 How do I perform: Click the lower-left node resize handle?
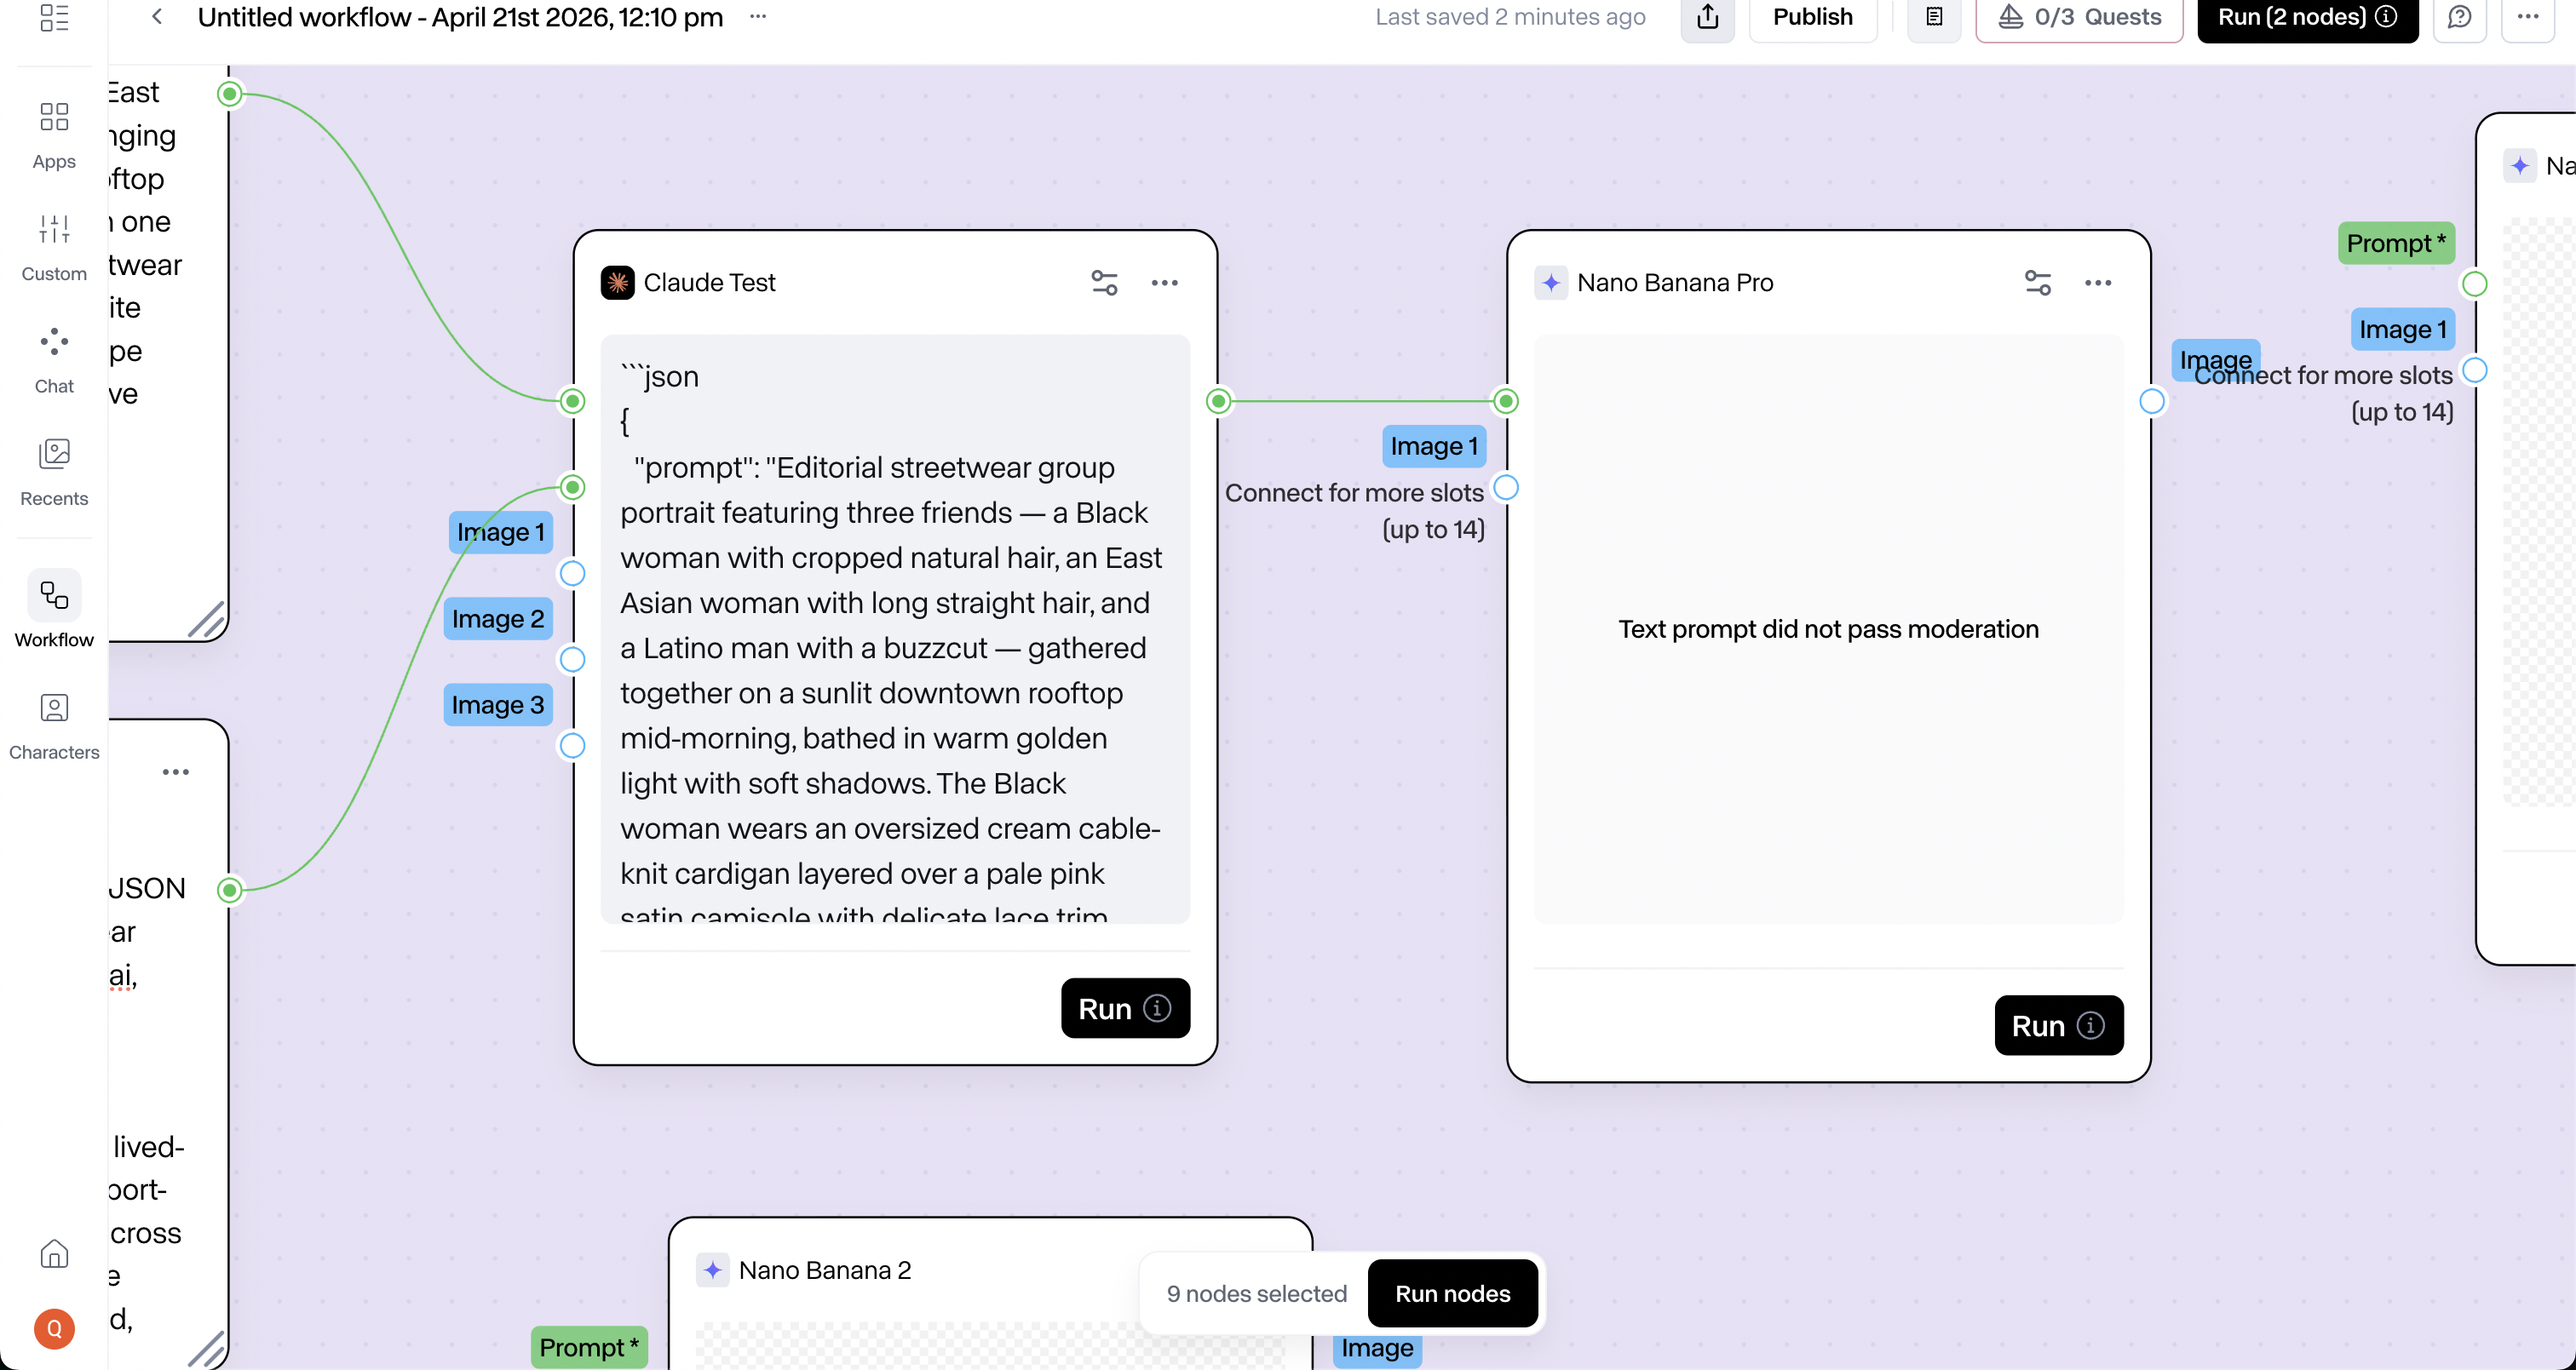click(207, 1349)
